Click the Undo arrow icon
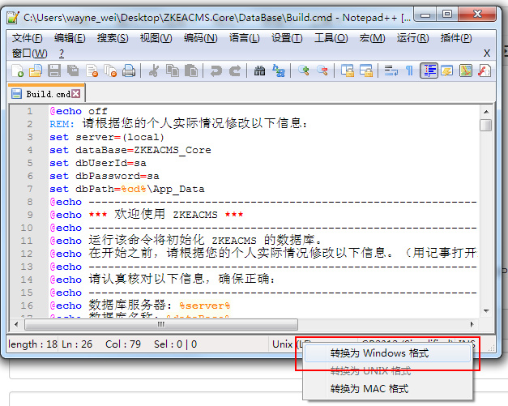Image resolution: width=508 pixels, height=406 pixels. 216,71
